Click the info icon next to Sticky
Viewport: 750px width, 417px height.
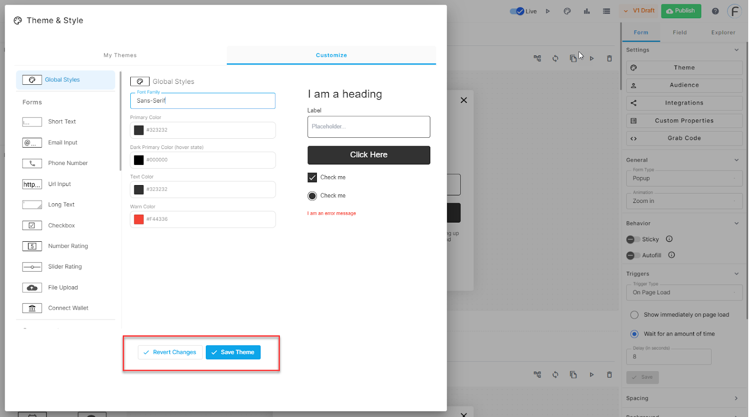tap(669, 239)
